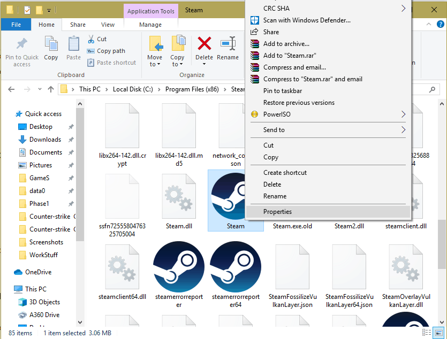Go back with the Back arrow

pos(11,89)
